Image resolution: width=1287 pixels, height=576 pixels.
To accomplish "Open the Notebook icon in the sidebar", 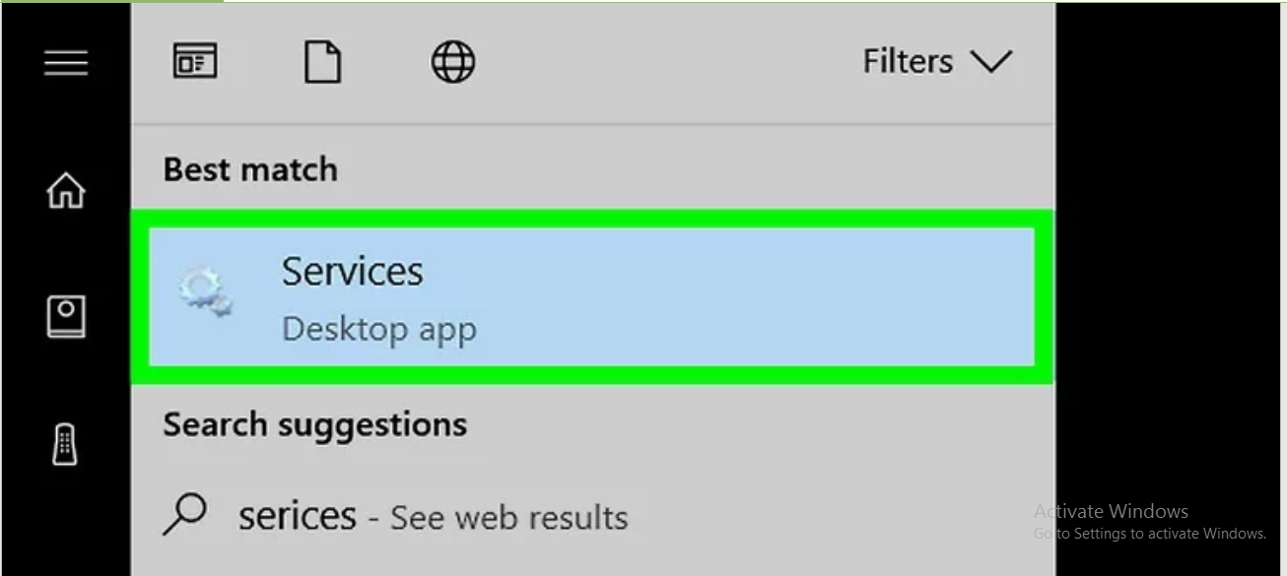I will point(66,317).
